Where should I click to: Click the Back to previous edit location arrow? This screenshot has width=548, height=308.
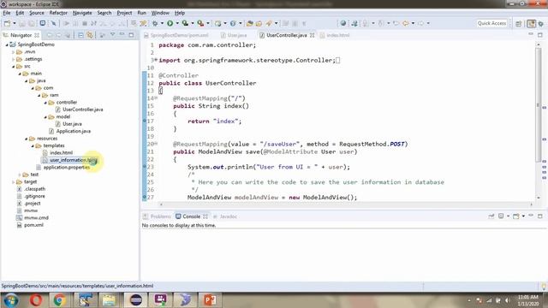point(405,23)
